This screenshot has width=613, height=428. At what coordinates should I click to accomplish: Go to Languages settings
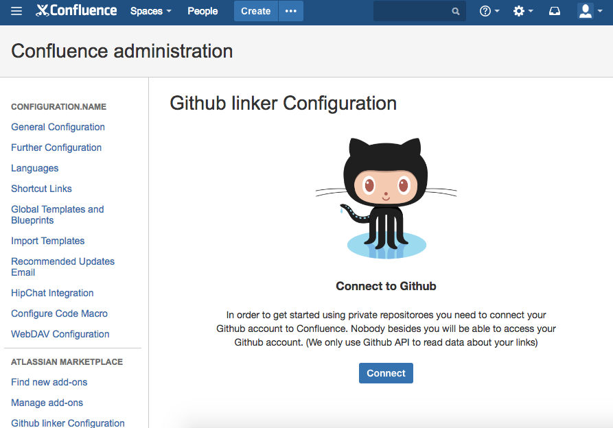[35, 168]
